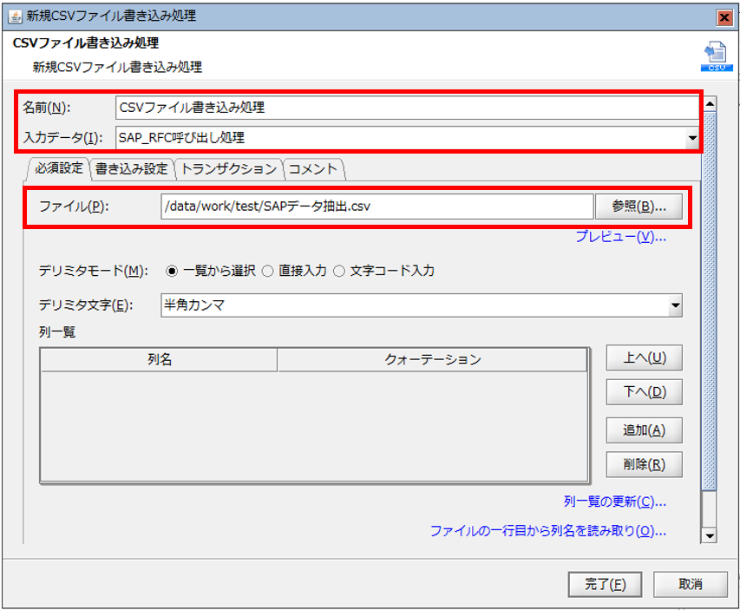Select 直接入力 delimiter mode
740x610 pixels.
pos(268,271)
